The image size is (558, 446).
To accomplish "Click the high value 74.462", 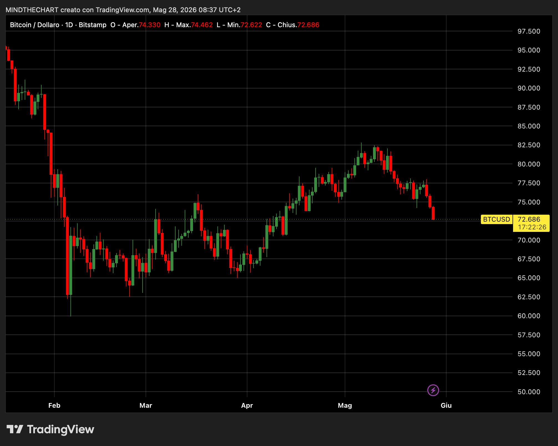I will tap(202, 25).
